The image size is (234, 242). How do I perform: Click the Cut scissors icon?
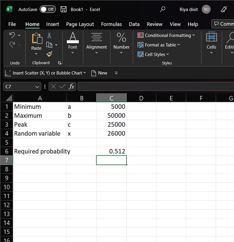pyautogui.click(x=49, y=36)
